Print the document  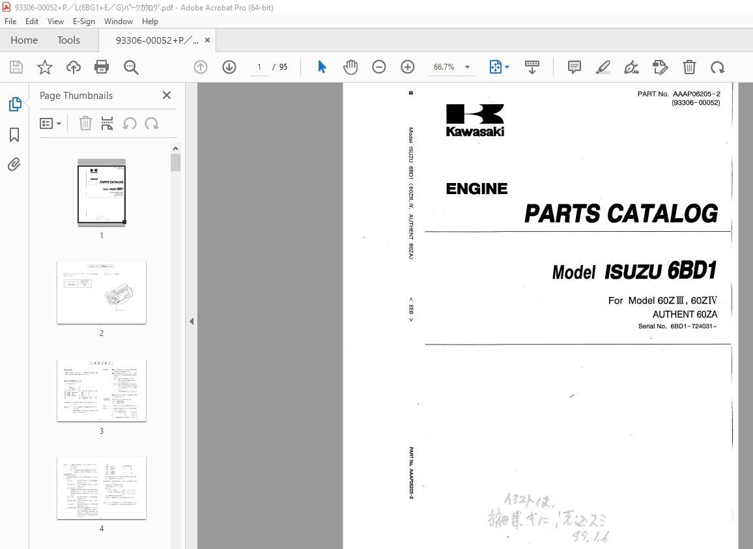click(102, 67)
